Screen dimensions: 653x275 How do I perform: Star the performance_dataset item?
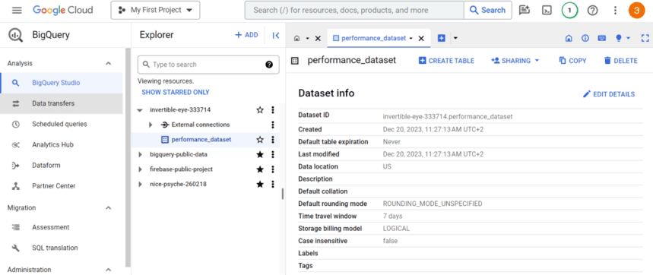point(260,140)
